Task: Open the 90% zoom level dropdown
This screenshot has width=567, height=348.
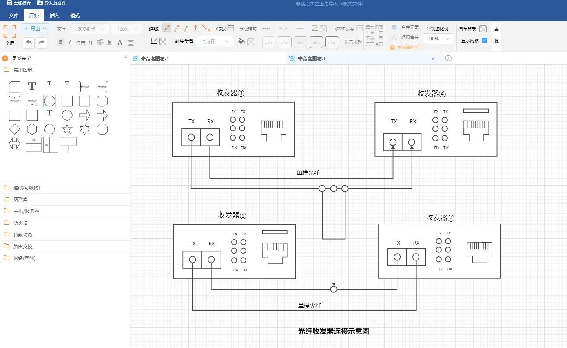Action: (438, 38)
